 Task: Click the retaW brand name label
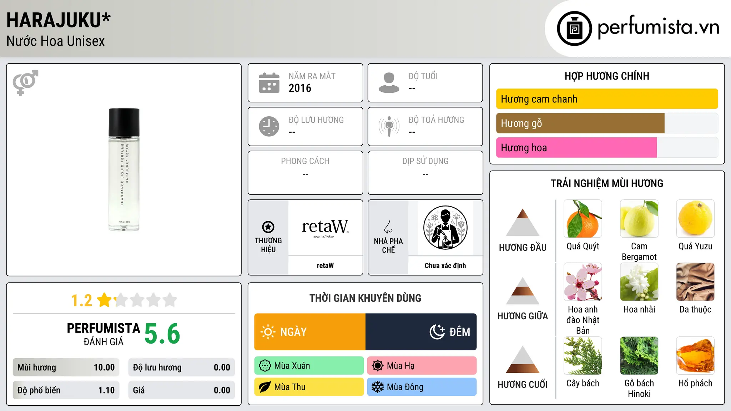pyautogui.click(x=325, y=265)
